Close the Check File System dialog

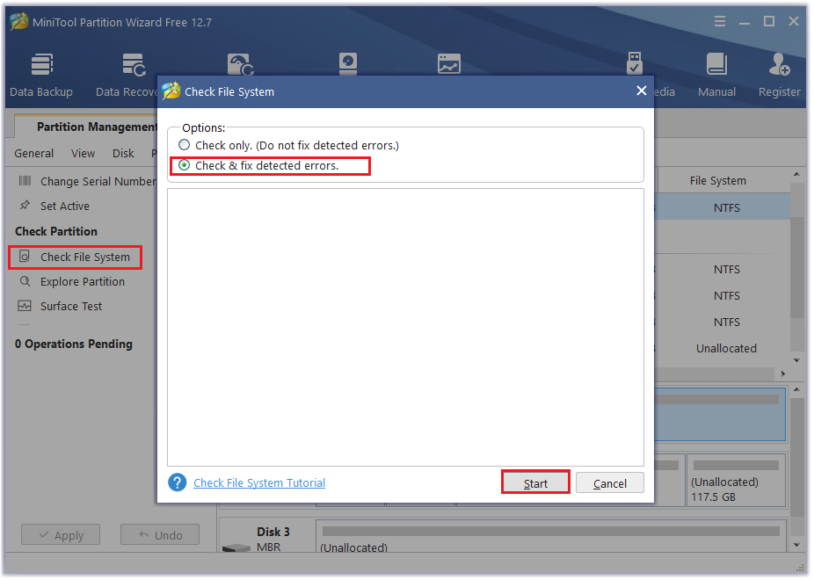(x=642, y=91)
